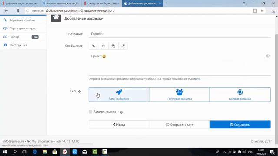Open the Windows notification center

(272, 152)
